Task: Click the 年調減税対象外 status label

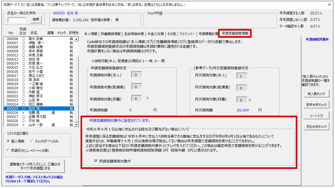Action: pos(317,39)
